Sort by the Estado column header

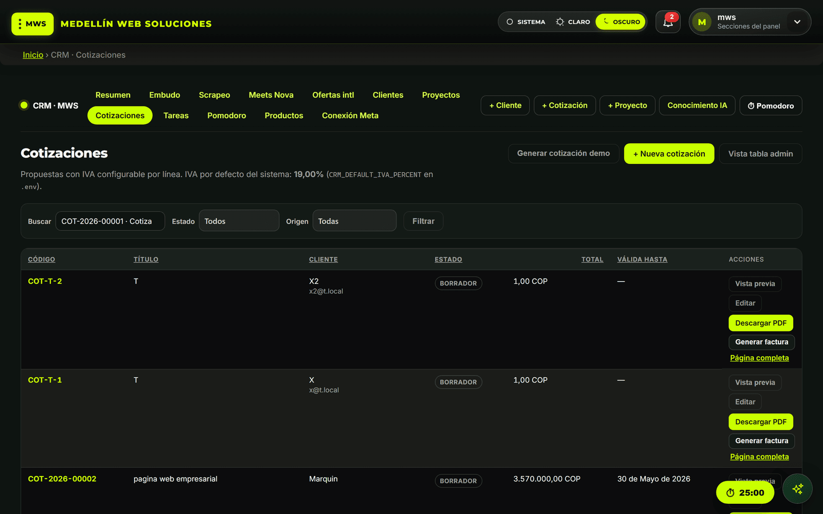449,260
